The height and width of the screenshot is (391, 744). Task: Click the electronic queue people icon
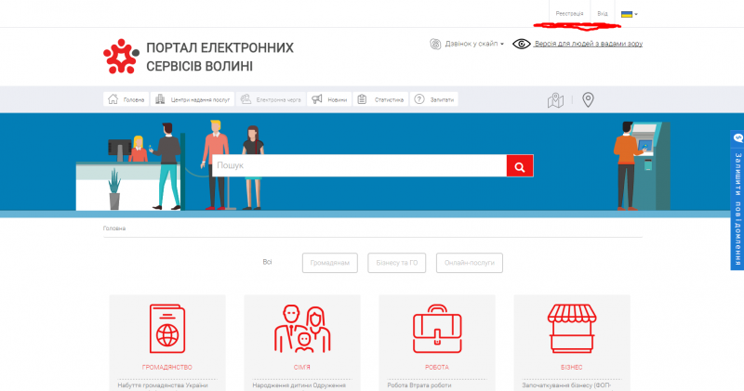pos(246,99)
